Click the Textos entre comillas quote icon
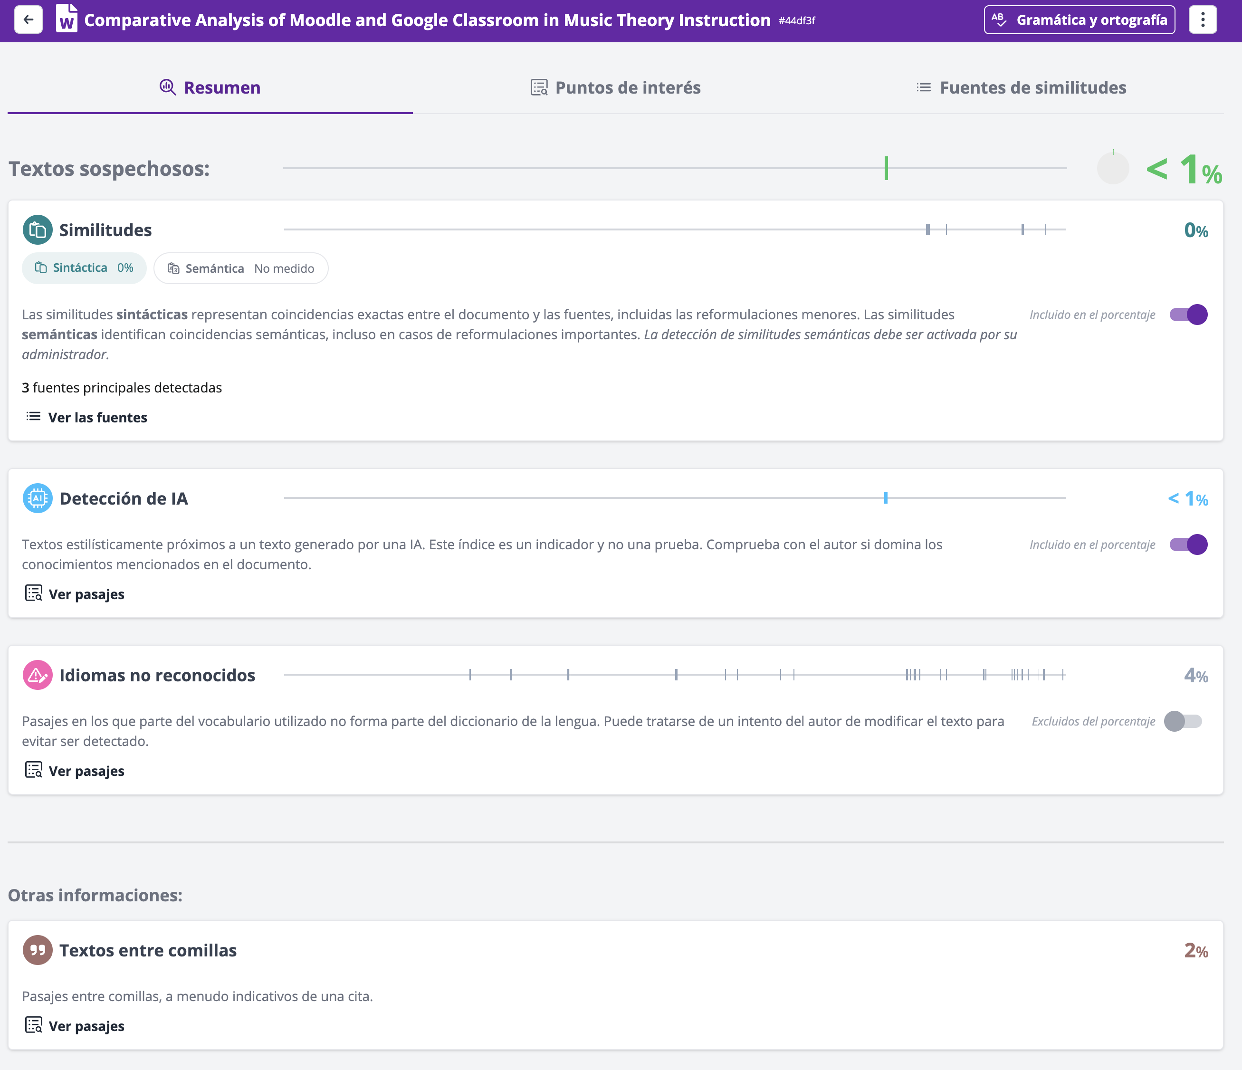Viewport: 1242px width, 1070px height. click(x=37, y=950)
